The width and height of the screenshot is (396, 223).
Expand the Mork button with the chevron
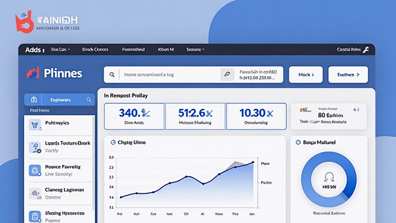click(x=306, y=75)
